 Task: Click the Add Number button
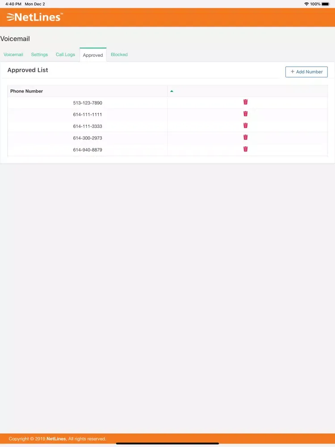(306, 72)
